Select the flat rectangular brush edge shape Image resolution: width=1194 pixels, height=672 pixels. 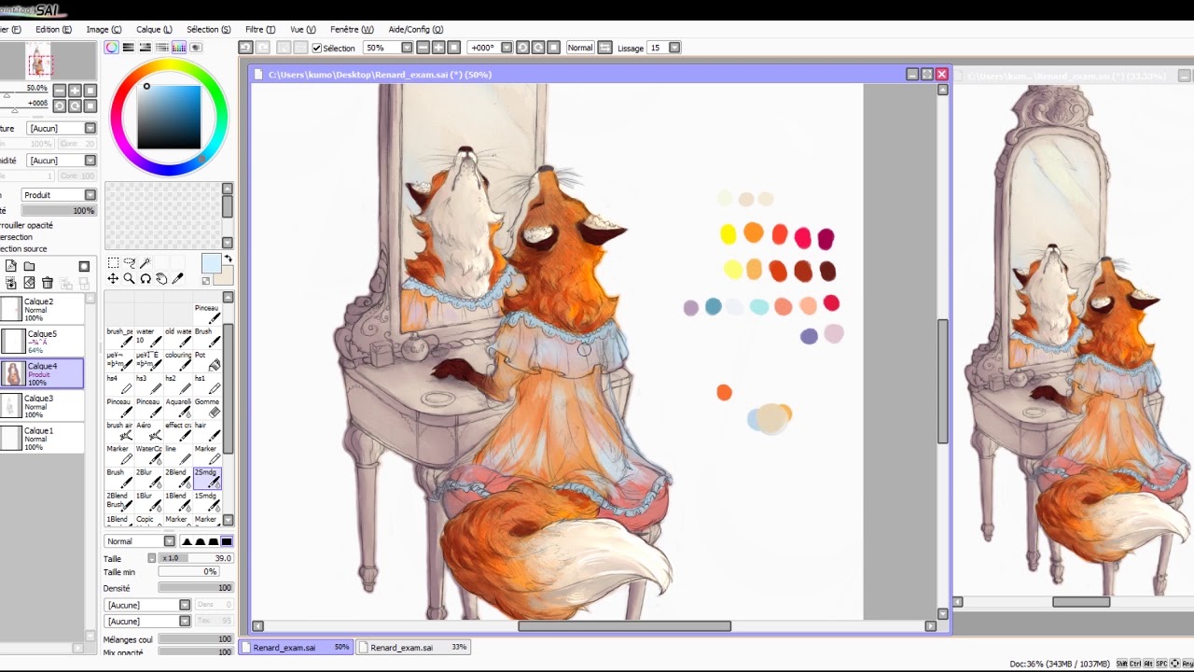(x=227, y=541)
